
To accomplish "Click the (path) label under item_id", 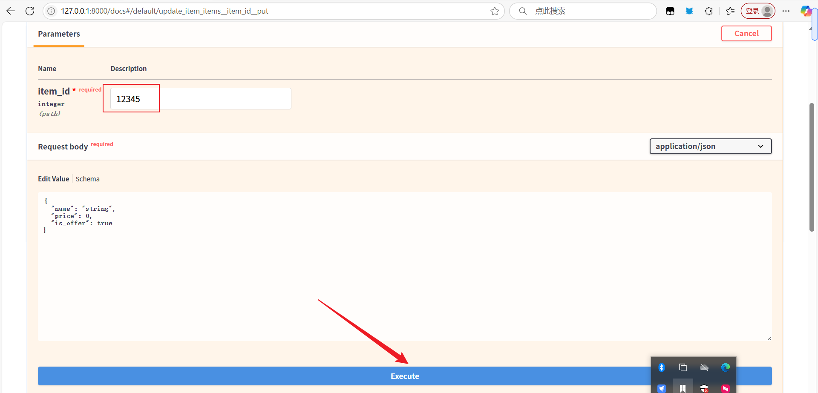I will tap(50, 114).
